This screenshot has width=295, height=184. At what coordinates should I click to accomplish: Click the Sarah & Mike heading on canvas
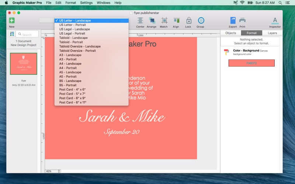122,116
